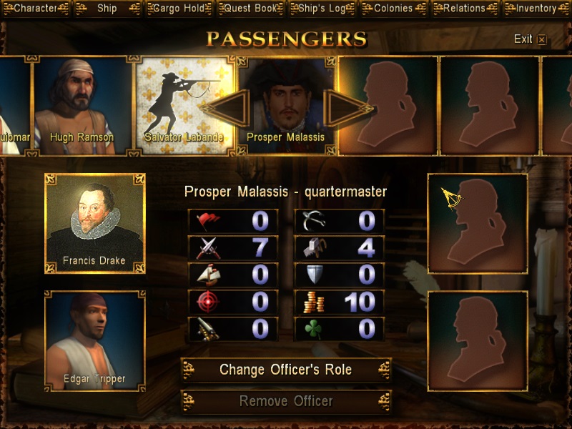Screen dimensions: 572x429
Task: Switch to the Quest Book tab
Action: coord(251,9)
